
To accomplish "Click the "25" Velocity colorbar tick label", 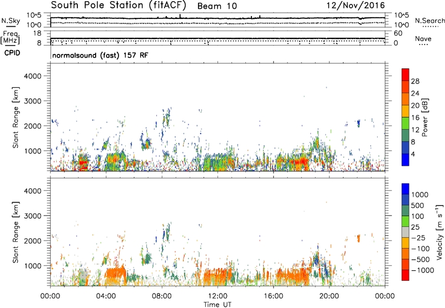I will (x=415, y=227).
